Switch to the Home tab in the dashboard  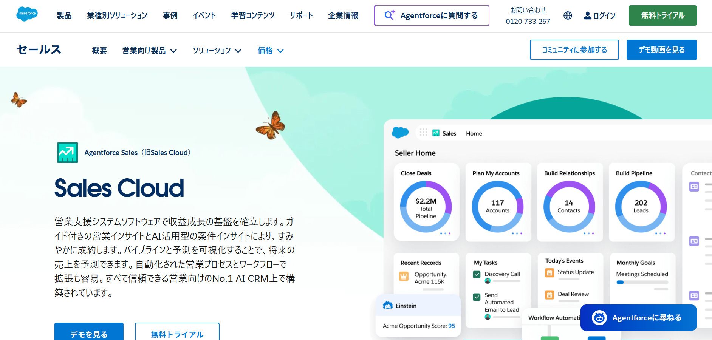[x=474, y=133]
